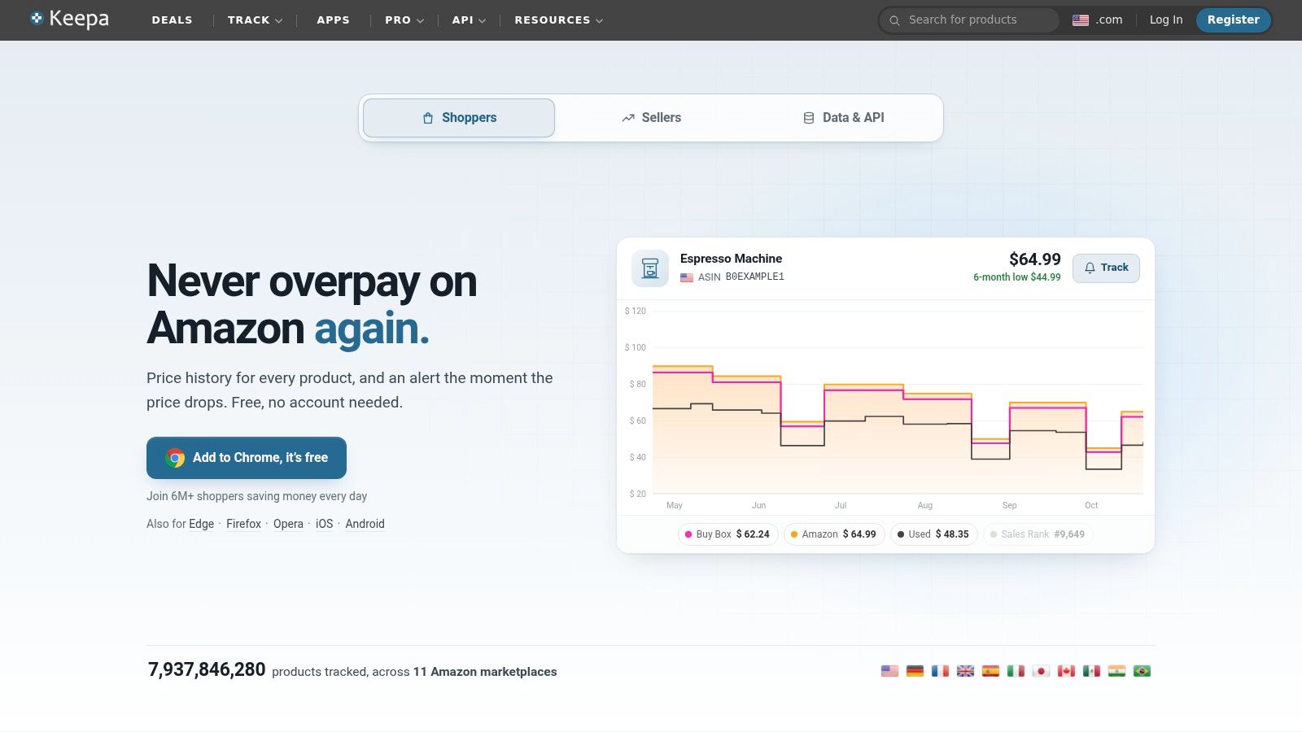Click the espresso machine product icon
Image resolution: width=1302 pixels, height=732 pixels.
click(x=650, y=268)
